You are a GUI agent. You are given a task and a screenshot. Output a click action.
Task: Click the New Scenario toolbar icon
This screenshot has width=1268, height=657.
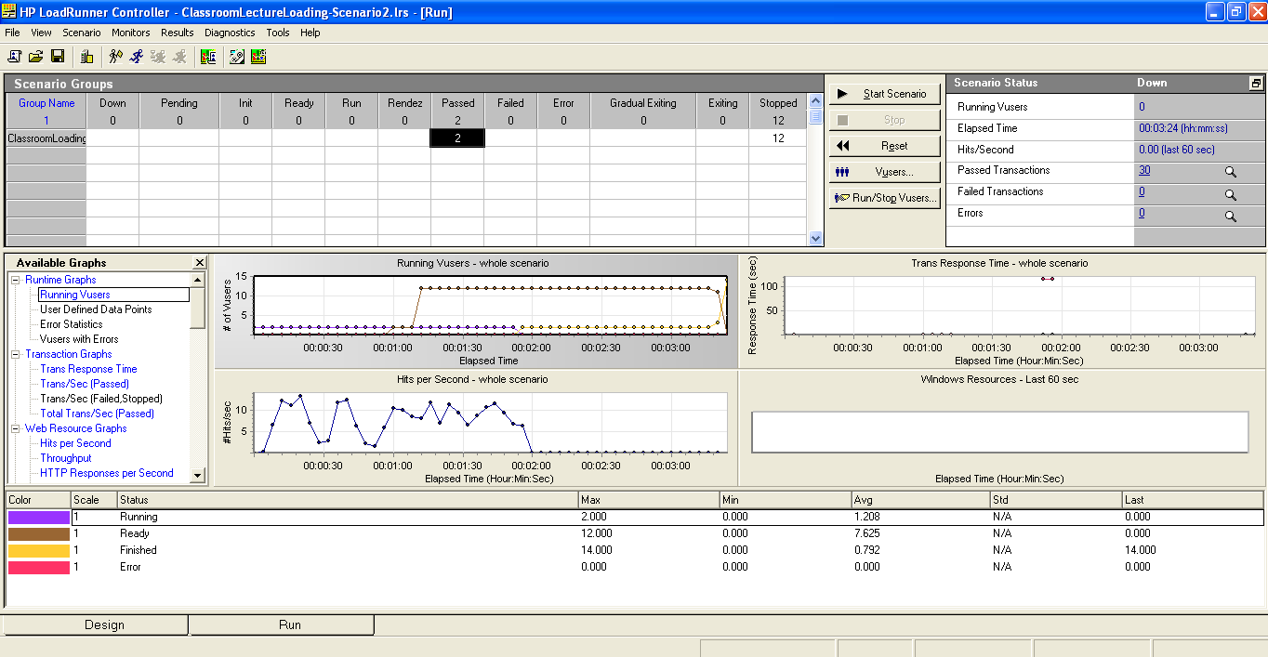pos(14,56)
